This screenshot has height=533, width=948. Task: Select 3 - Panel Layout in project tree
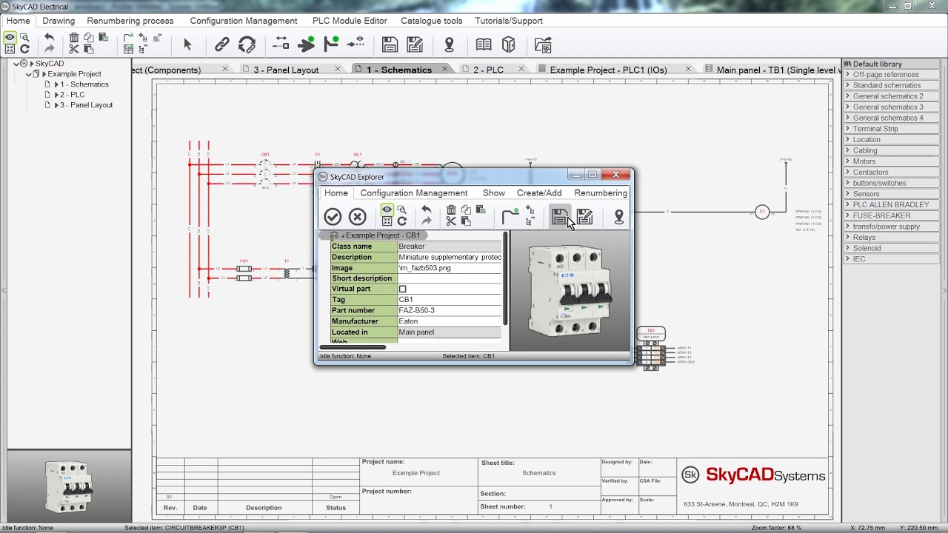point(87,105)
